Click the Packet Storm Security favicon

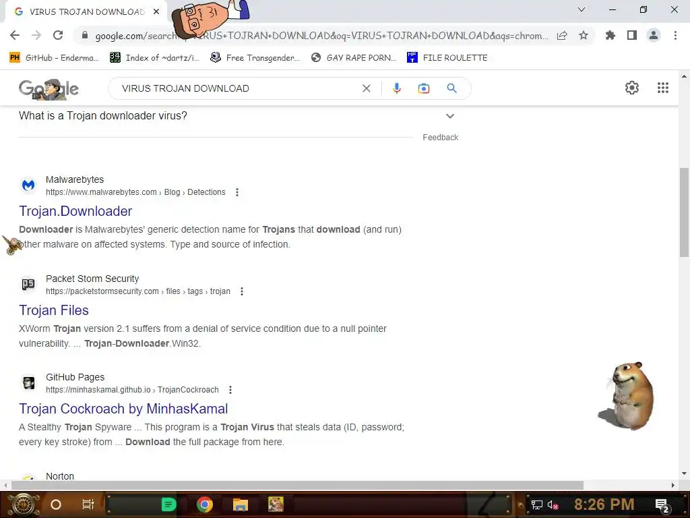point(28,284)
